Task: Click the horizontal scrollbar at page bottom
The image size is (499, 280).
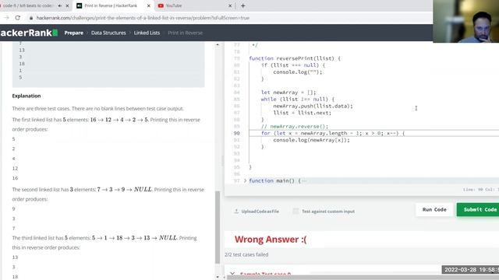Action: (x=363, y=278)
